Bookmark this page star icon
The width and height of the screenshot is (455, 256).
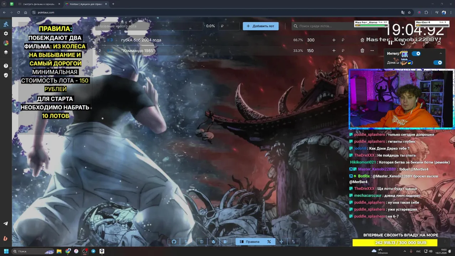[409, 12]
